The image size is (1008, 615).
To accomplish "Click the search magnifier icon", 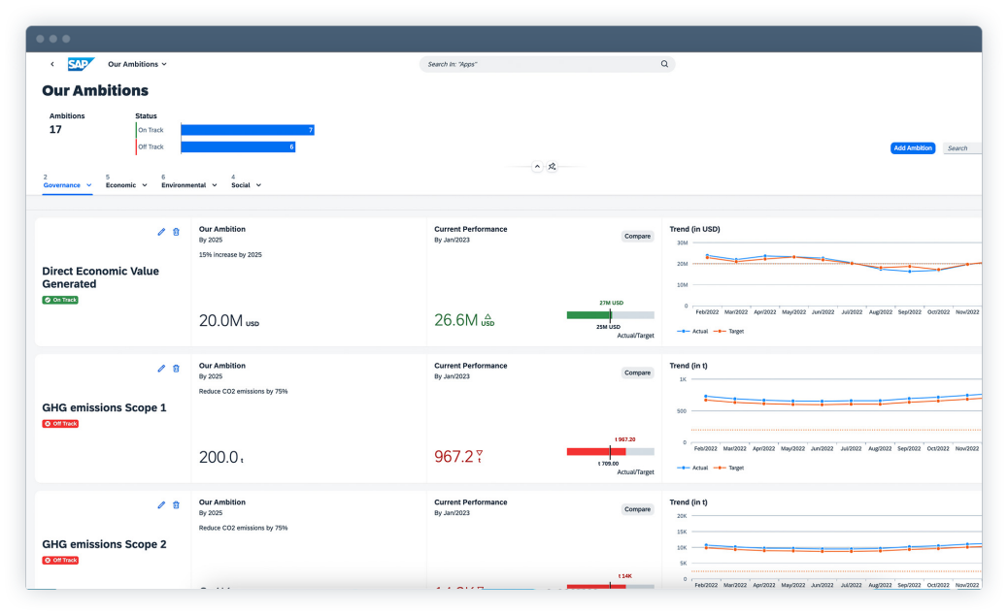I will (x=664, y=64).
